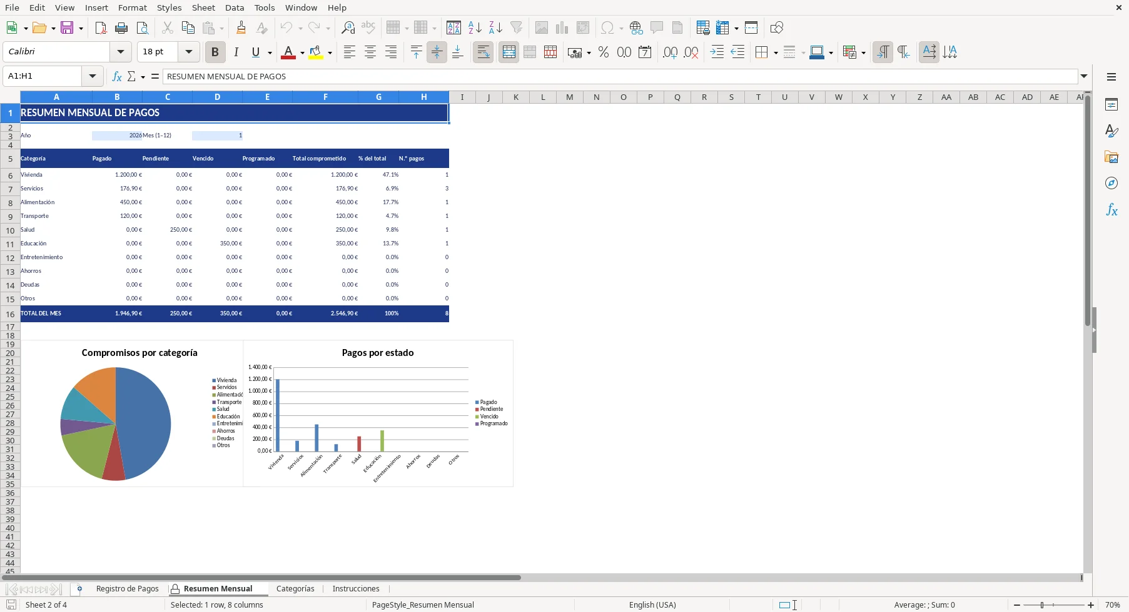The image size is (1129, 612).
Task: Toggle Italic formatting
Action: coord(236,52)
